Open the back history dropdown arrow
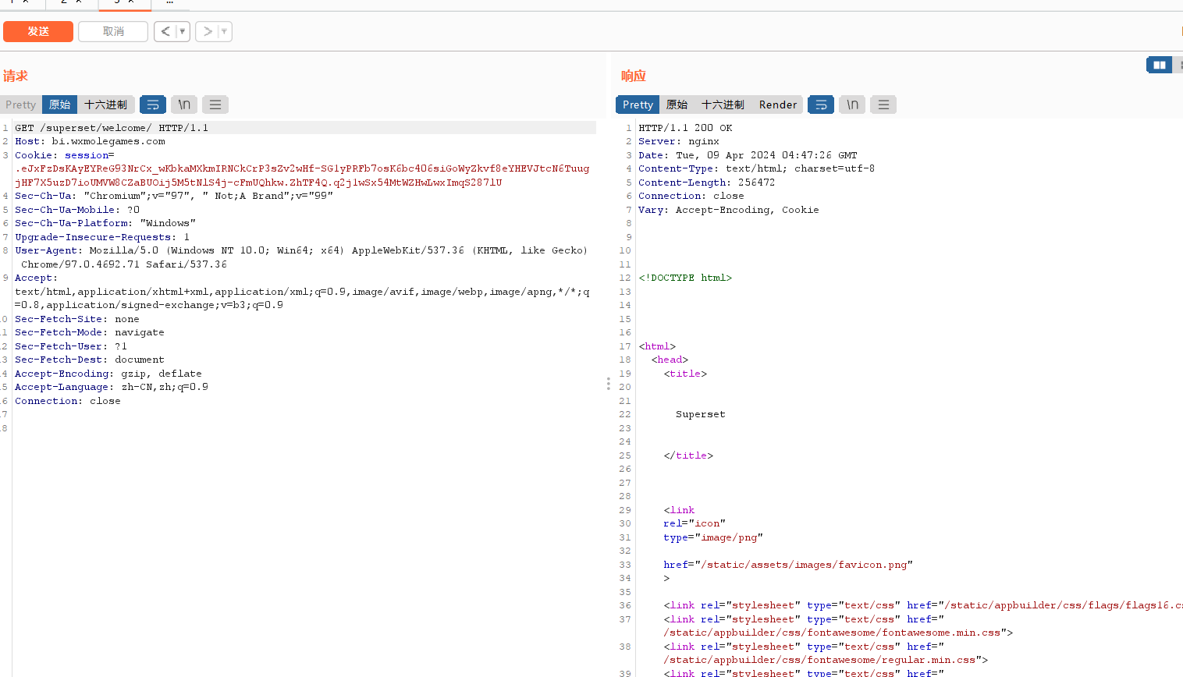Viewport: 1183px width, 677px height. pyautogui.click(x=183, y=31)
